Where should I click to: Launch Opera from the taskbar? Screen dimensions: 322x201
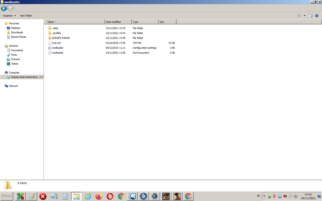click(x=110, y=196)
